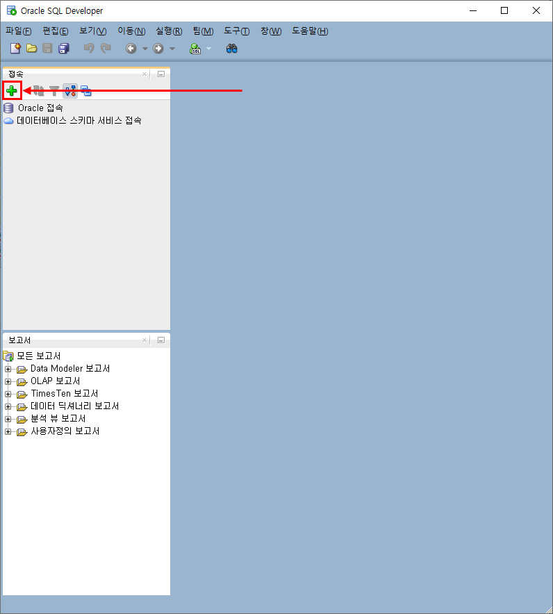
Task: Open the Back history dropdown arrow
Action: 145,49
